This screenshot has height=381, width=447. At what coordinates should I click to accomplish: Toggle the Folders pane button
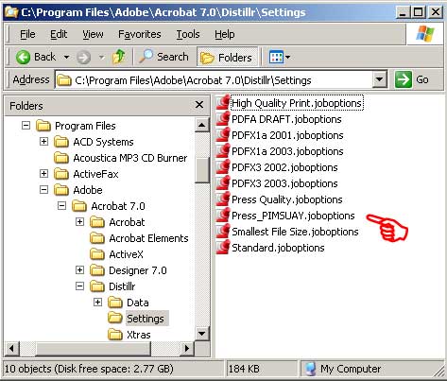coord(227,58)
